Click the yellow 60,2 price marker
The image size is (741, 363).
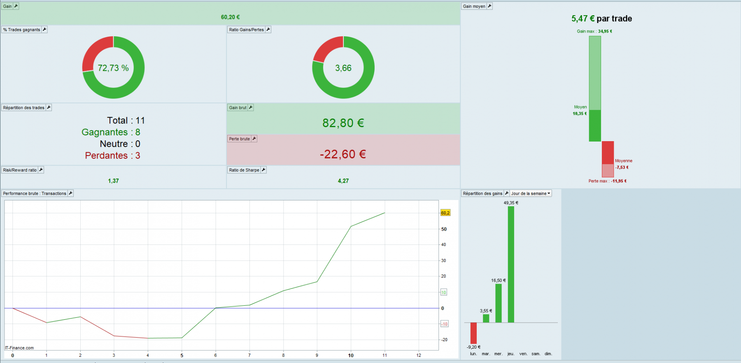click(x=445, y=213)
